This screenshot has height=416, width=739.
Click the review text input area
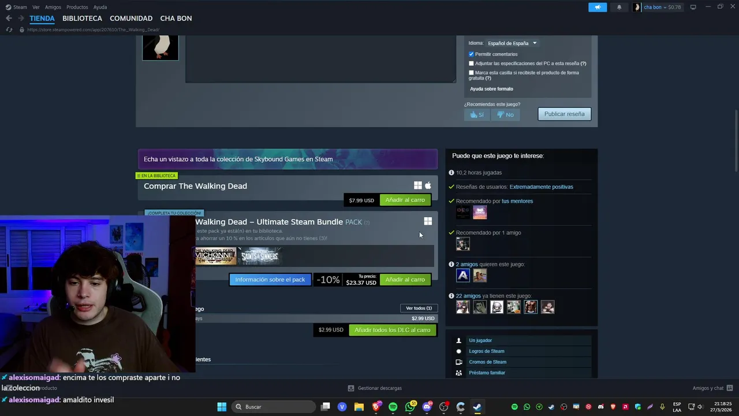click(320, 58)
